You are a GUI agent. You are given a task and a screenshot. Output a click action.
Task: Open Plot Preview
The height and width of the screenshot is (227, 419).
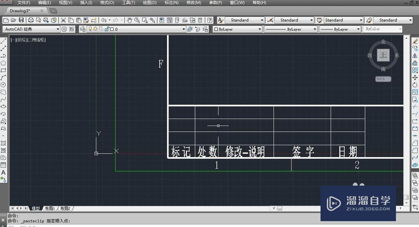[x=39, y=20]
